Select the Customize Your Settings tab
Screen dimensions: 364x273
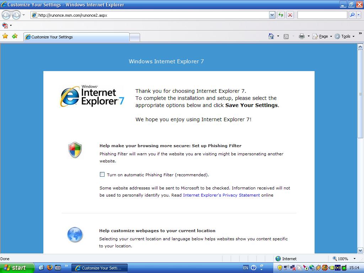(x=76, y=37)
